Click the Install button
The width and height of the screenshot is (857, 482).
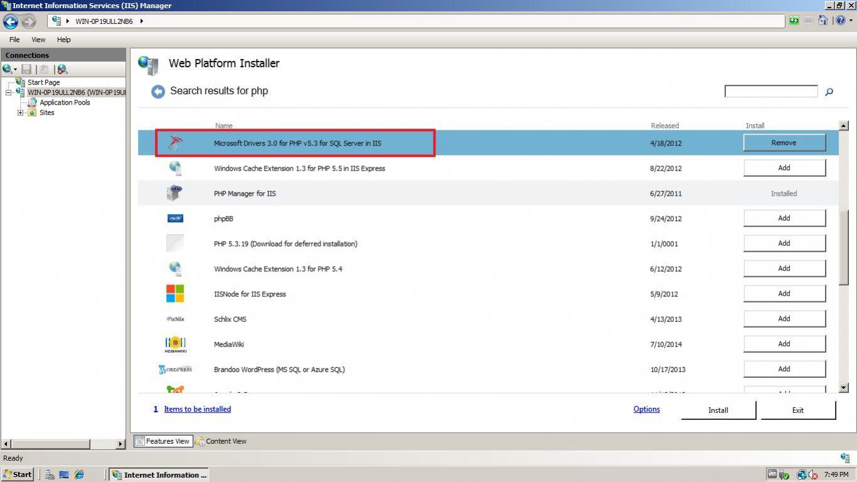tap(718, 410)
